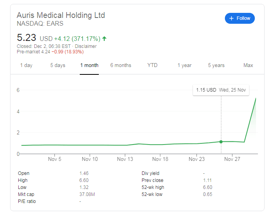Click the Follow button

coord(240,18)
